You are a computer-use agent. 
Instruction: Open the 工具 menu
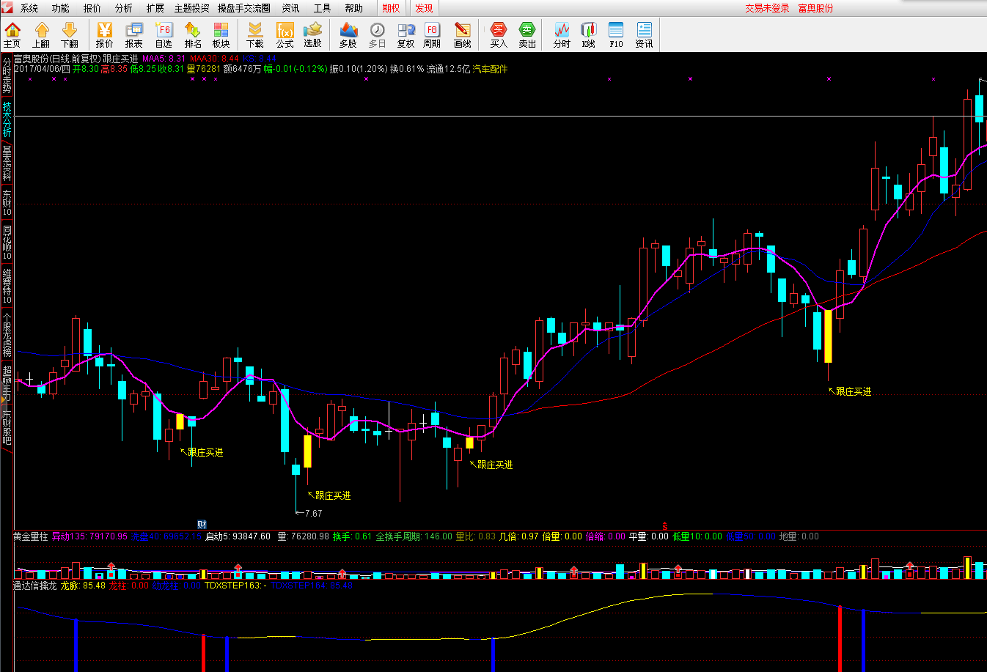pyautogui.click(x=322, y=8)
